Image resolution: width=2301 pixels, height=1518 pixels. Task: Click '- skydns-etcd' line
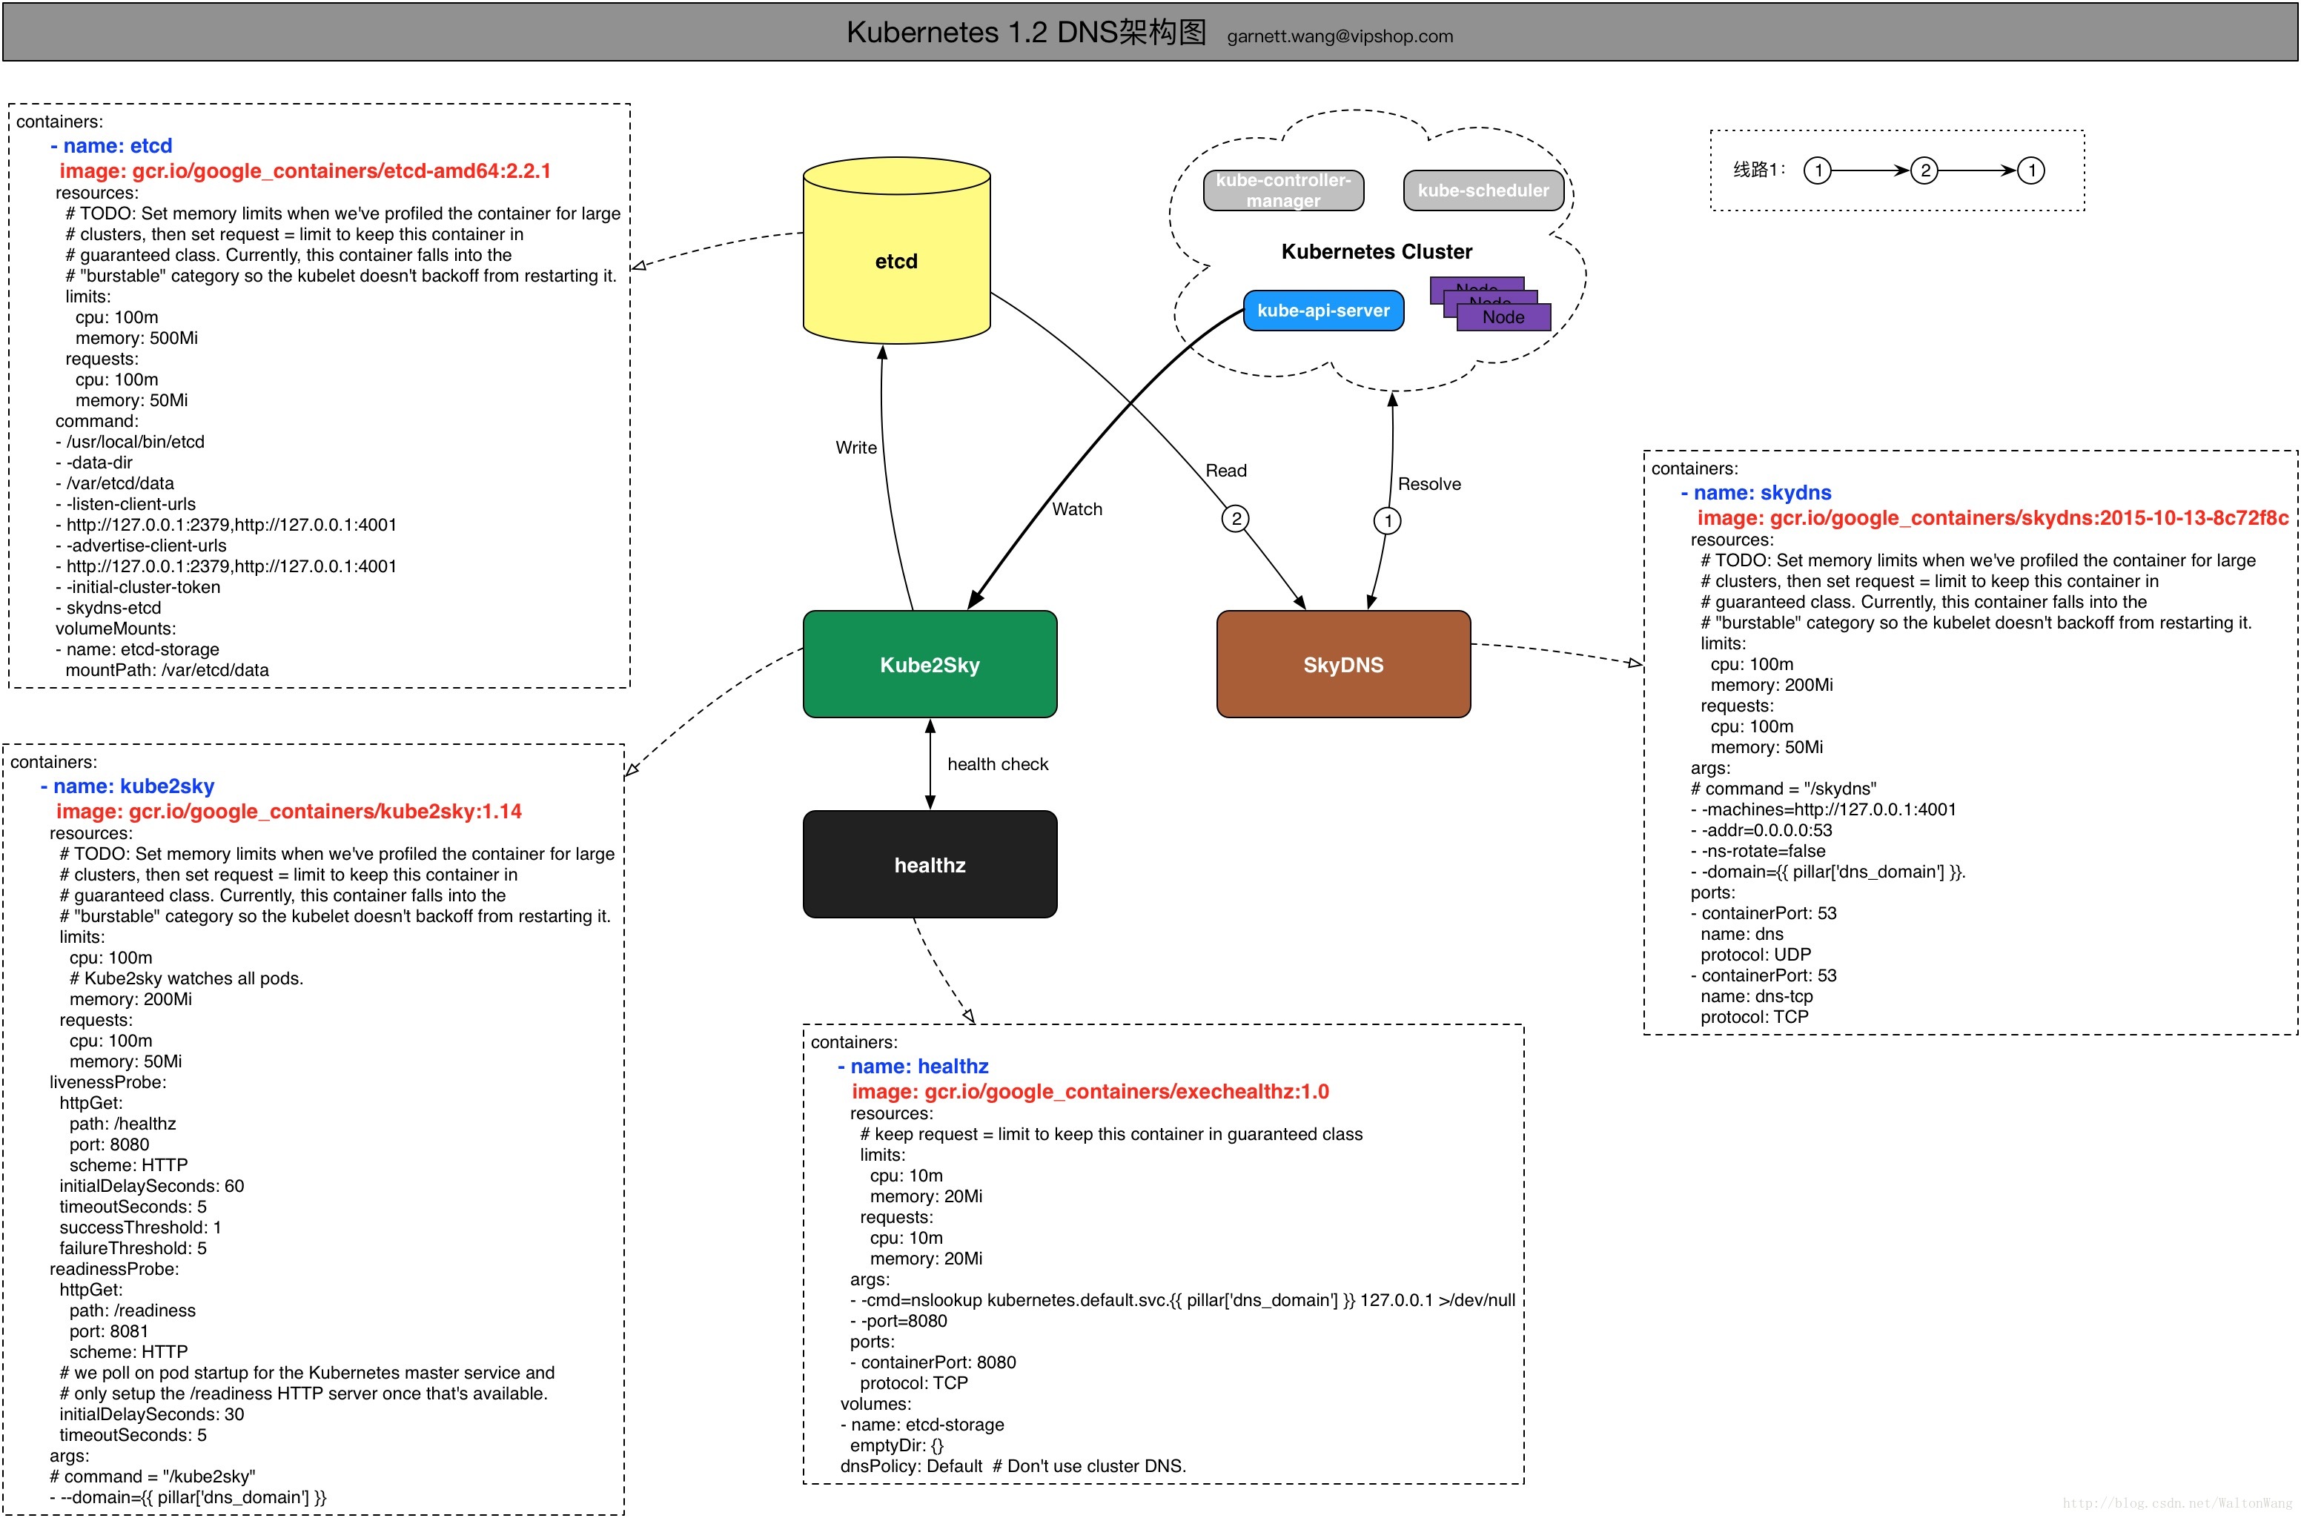[108, 609]
